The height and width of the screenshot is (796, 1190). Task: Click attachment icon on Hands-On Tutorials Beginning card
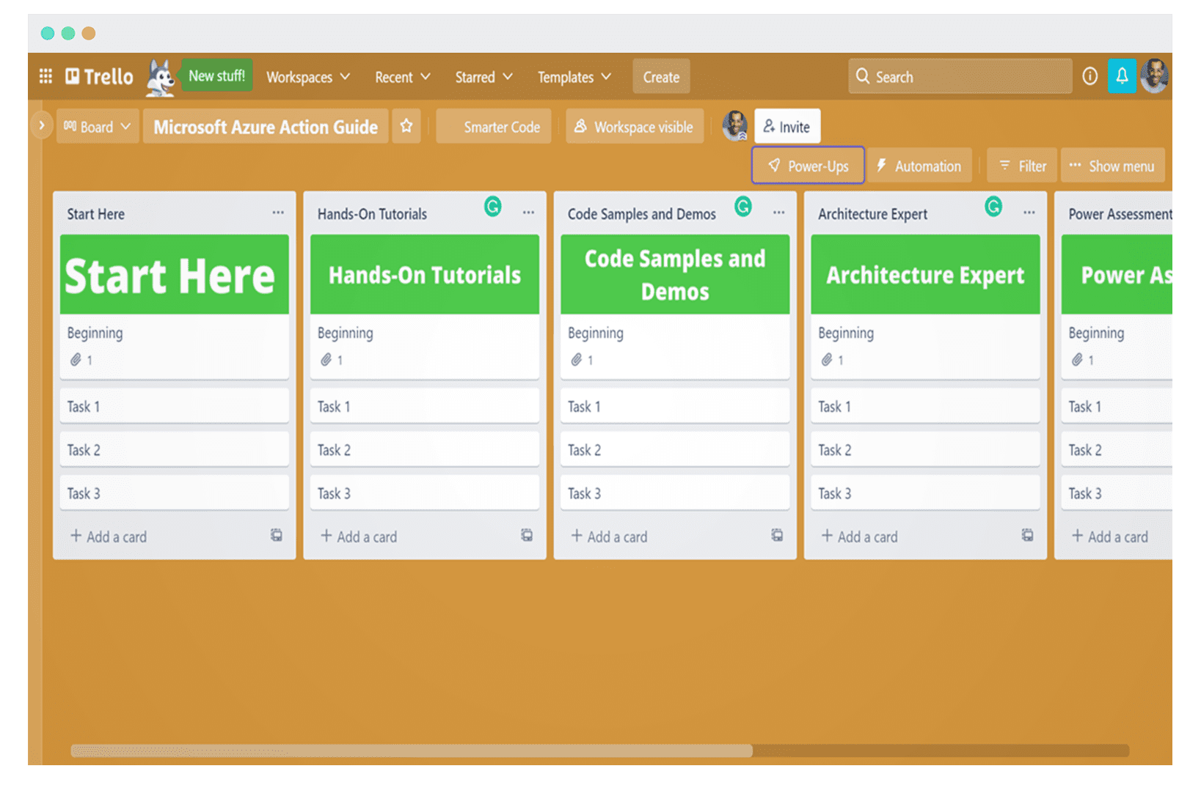click(326, 360)
